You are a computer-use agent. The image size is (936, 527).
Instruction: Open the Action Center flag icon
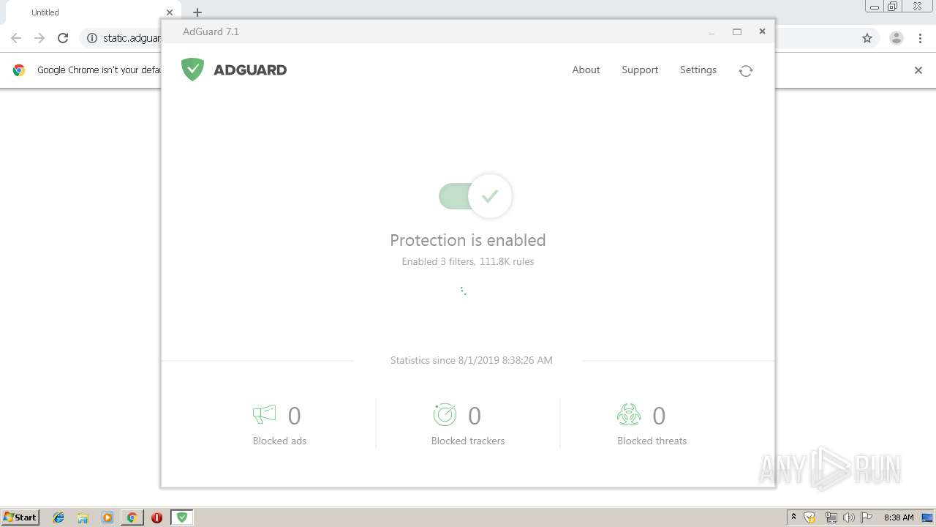(x=867, y=517)
